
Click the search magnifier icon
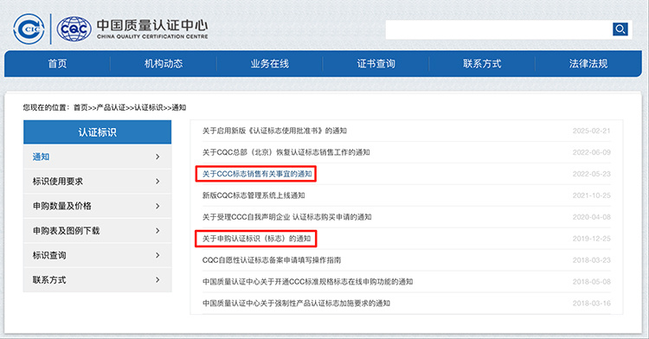click(x=620, y=29)
